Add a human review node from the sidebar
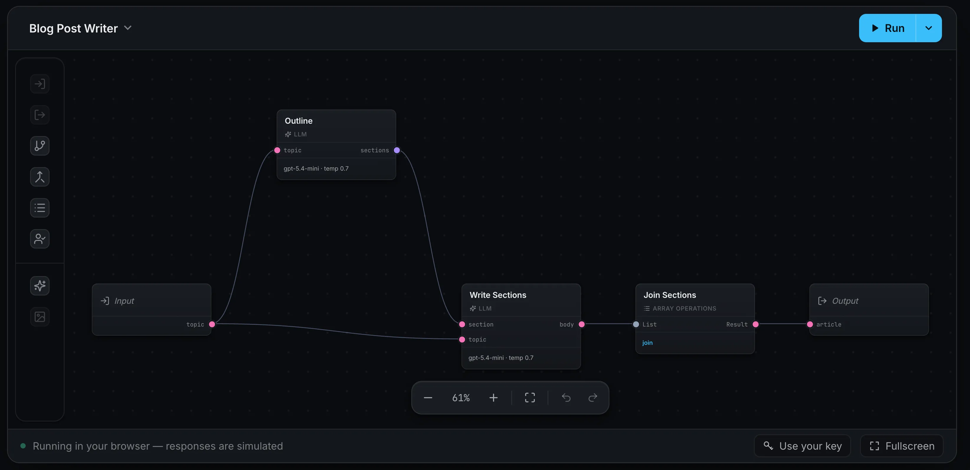Viewport: 970px width, 470px height. pyautogui.click(x=40, y=239)
